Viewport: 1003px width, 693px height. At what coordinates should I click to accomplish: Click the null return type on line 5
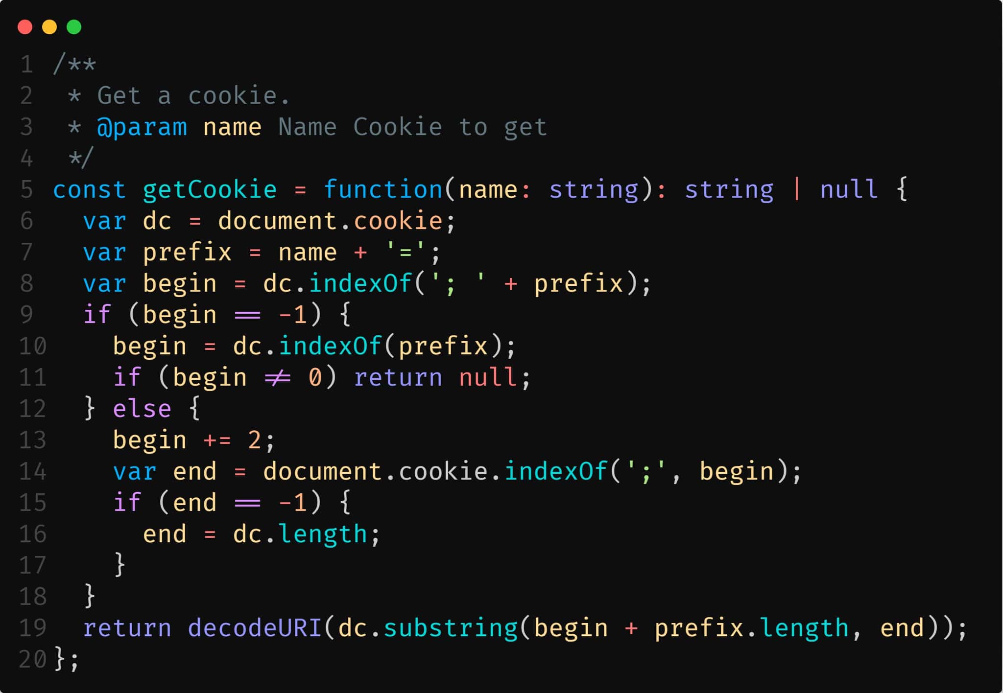(849, 189)
